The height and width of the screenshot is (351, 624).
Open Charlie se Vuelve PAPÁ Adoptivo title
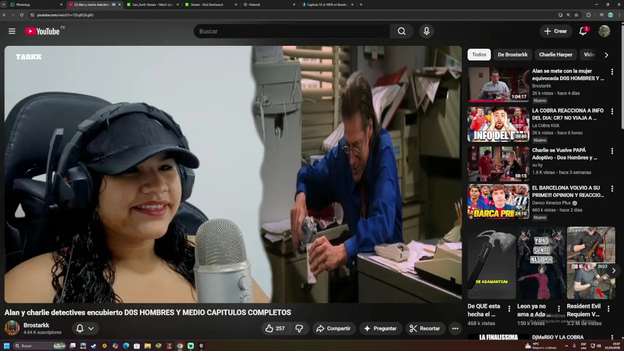[565, 154]
